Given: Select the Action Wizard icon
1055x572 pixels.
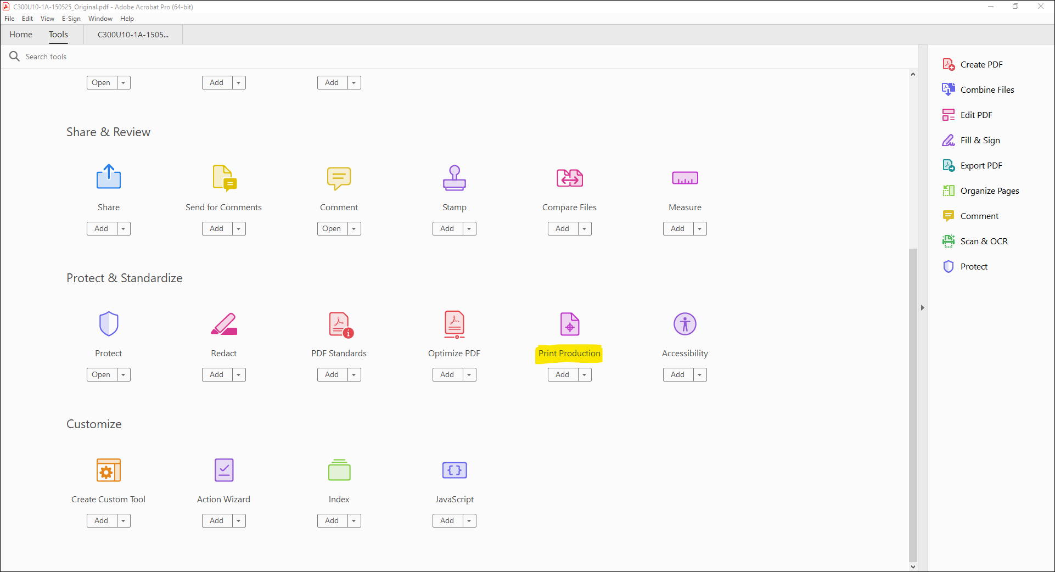Looking at the screenshot, I should tap(224, 470).
